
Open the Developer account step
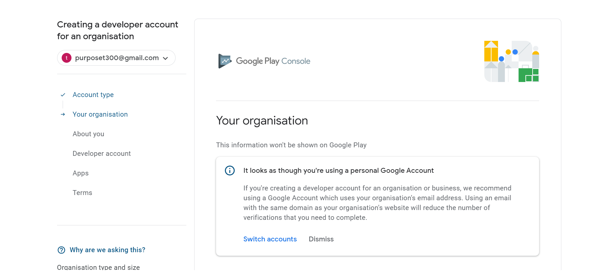coord(101,154)
